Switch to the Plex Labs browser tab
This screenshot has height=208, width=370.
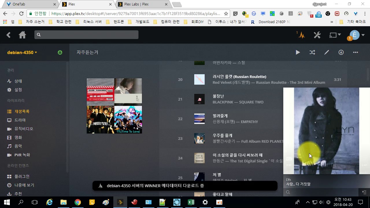click(142, 4)
